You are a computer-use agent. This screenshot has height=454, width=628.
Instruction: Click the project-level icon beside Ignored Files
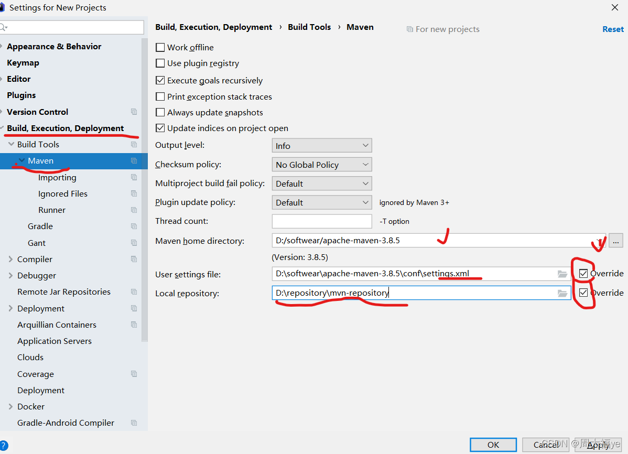click(x=134, y=193)
